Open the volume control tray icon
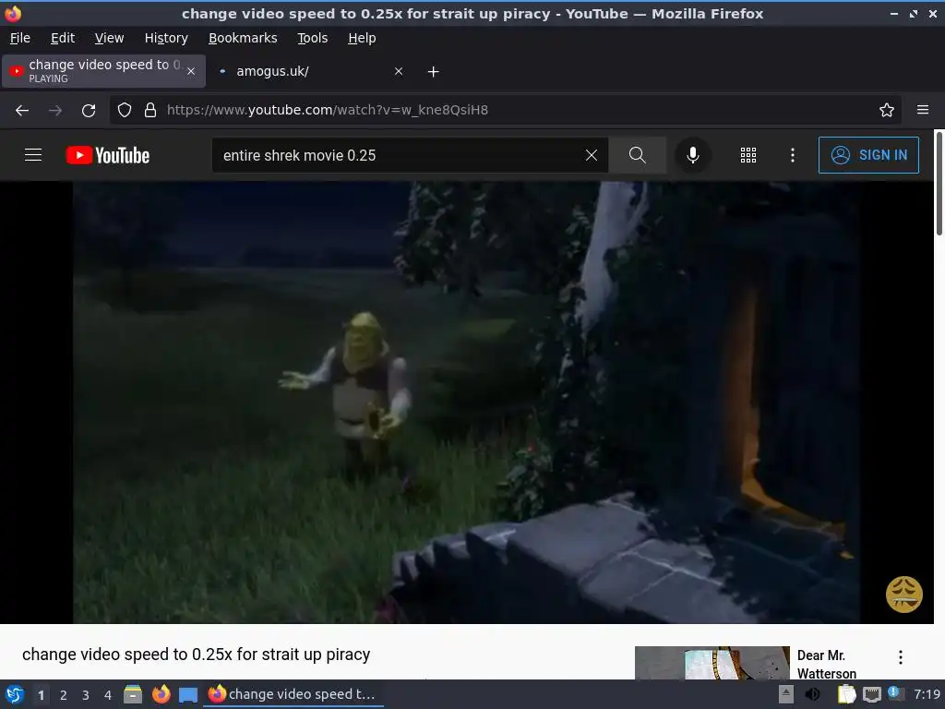 [x=813, y=694]
